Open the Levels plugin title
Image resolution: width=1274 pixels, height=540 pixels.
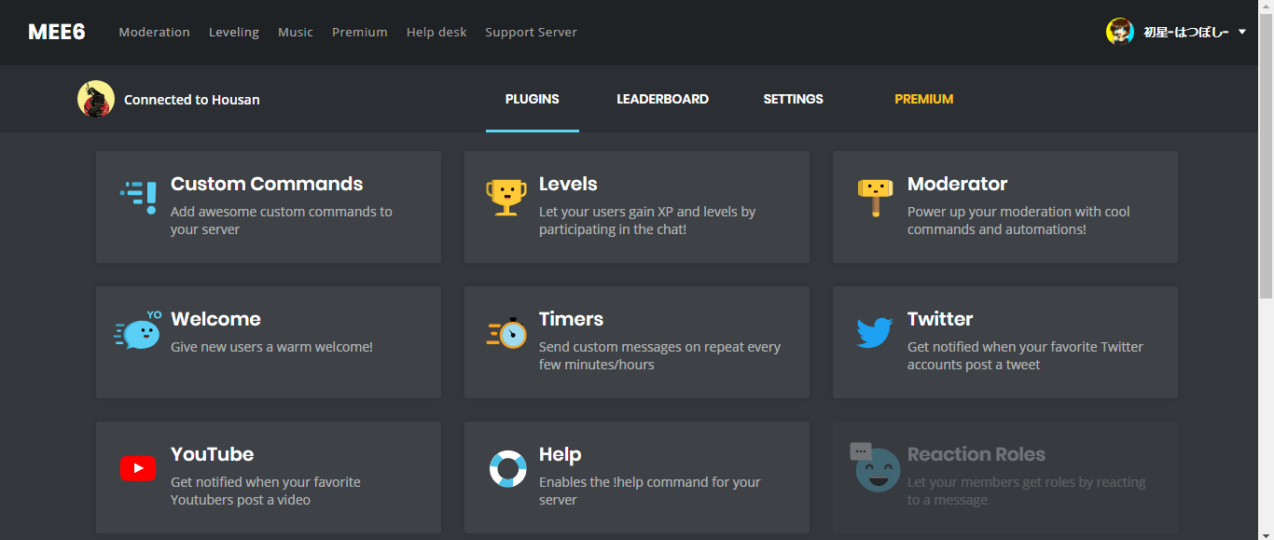[568, 184]
